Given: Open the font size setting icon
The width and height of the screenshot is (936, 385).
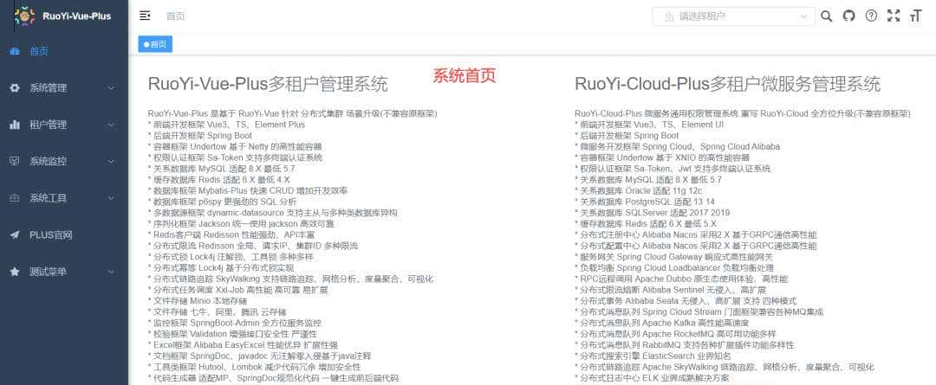Looking at the screenshot, I should point(916,16).
